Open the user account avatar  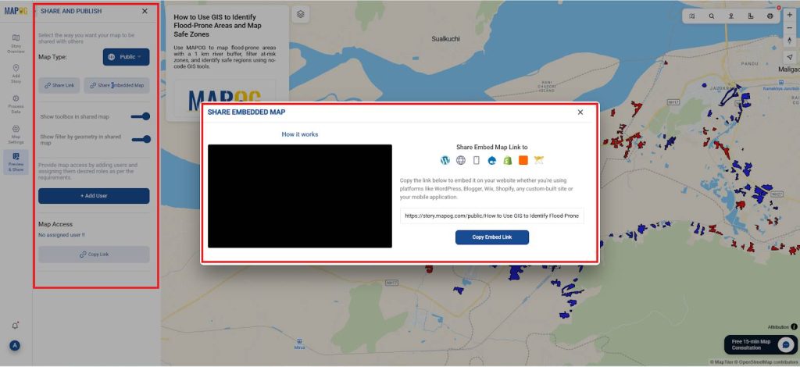click(x=15, y=346)
